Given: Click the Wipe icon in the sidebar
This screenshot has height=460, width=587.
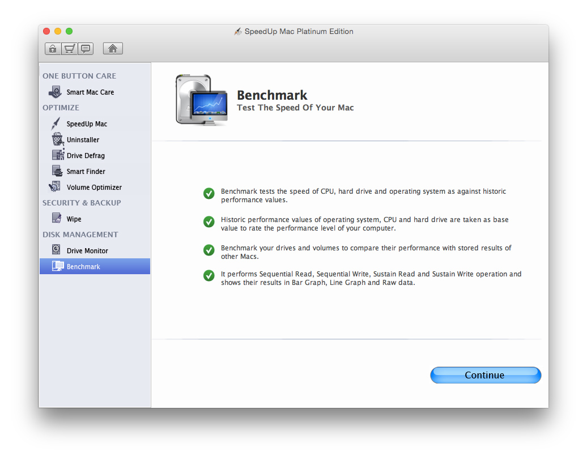Looking at the screenshot, I should tap(57, 218).
